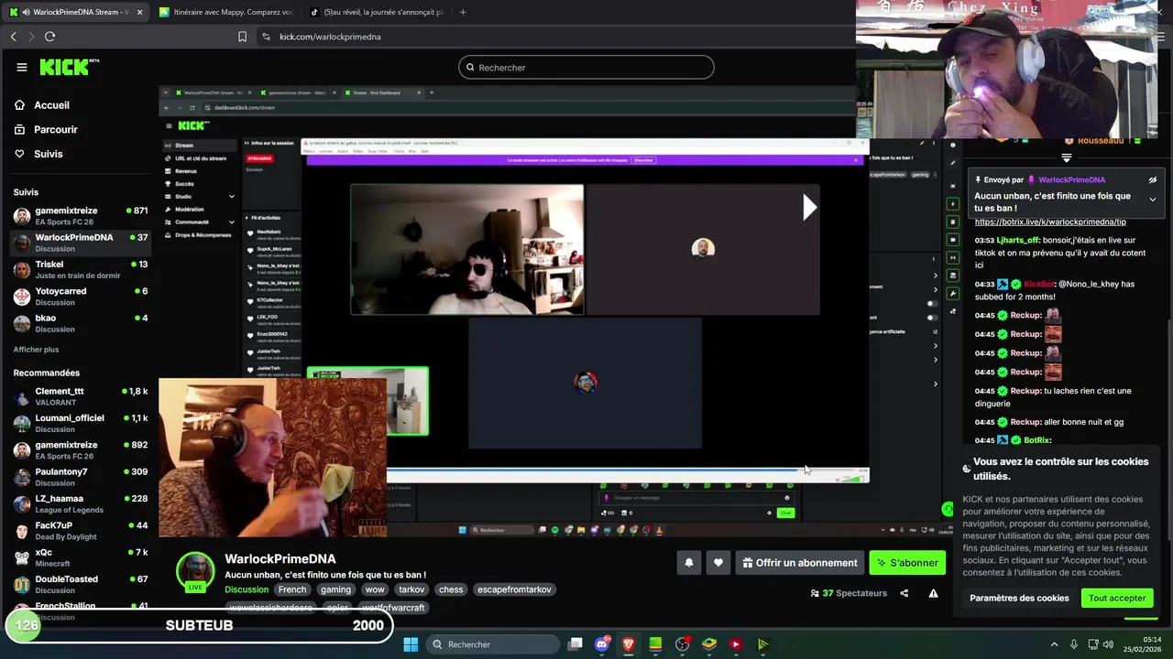
Task: Open the Discussion category link
Action: click(247, 589)
